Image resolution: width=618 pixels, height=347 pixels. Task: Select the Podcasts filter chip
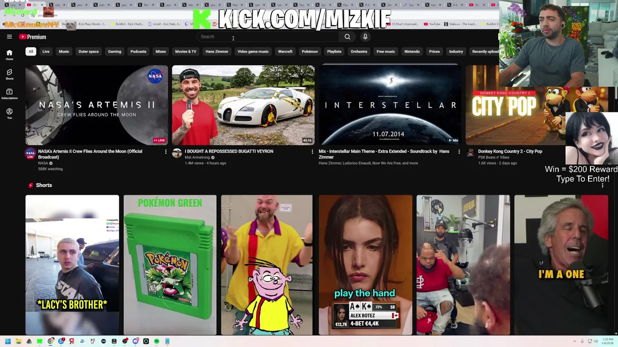click(138, 52)
